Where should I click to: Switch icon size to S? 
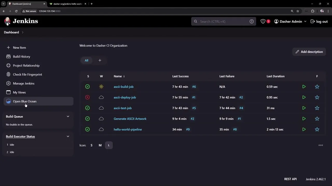[91, 145]
